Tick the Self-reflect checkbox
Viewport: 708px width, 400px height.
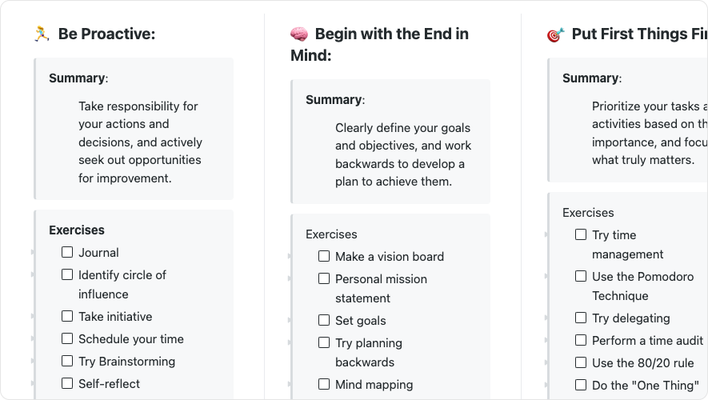[x=67, y=383]
